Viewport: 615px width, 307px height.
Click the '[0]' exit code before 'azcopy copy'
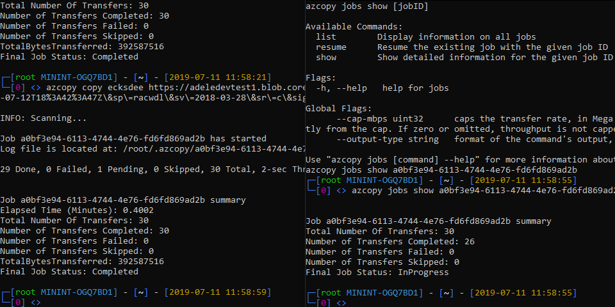(18, 88)
